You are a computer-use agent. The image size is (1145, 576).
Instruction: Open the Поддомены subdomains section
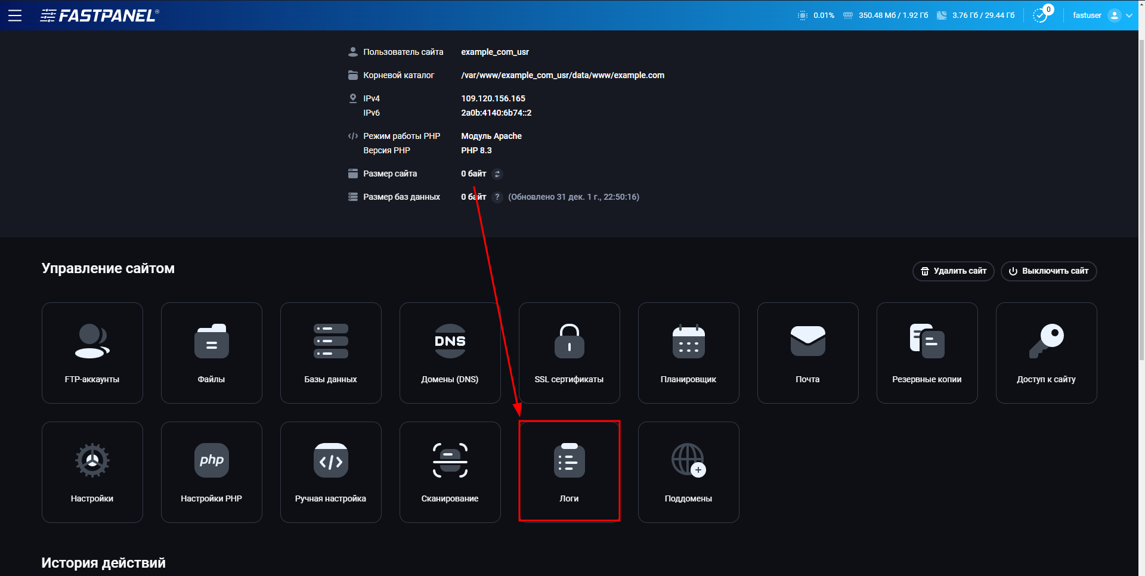(688, 472)
